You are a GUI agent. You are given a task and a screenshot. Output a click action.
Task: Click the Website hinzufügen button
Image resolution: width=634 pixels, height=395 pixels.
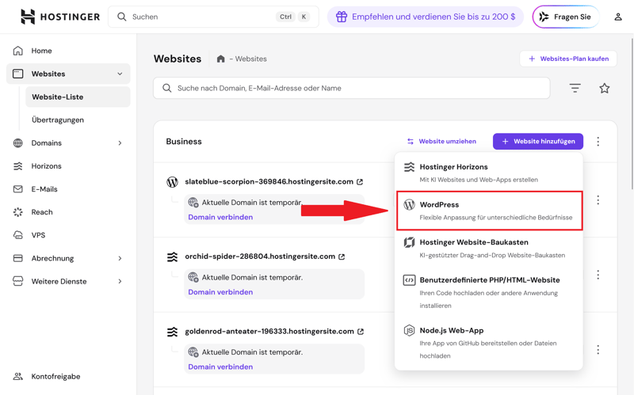pos(537,142)
